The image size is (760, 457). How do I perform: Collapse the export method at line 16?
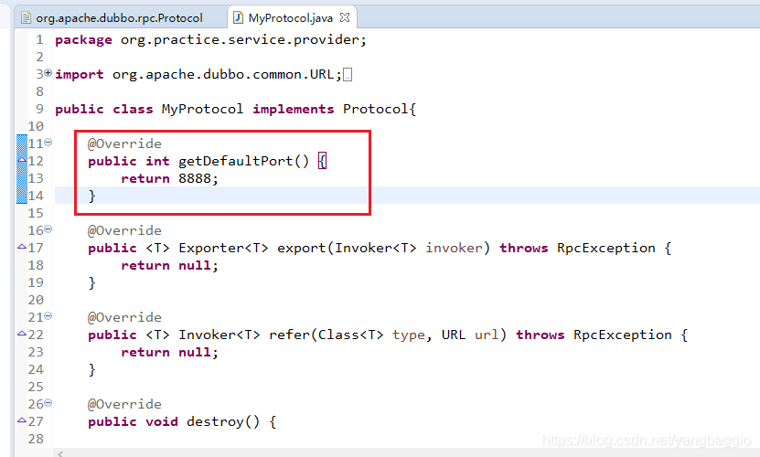[x=48, y=229]
